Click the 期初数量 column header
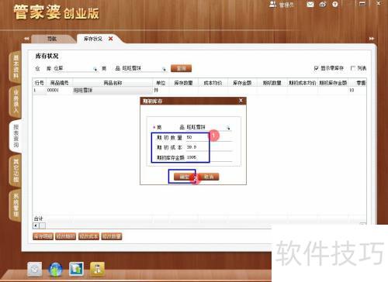 pos(272,83)
